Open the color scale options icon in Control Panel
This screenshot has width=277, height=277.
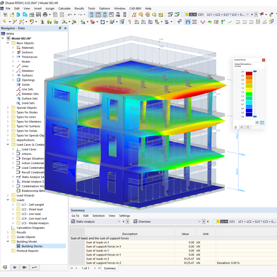tap(262, 123)
